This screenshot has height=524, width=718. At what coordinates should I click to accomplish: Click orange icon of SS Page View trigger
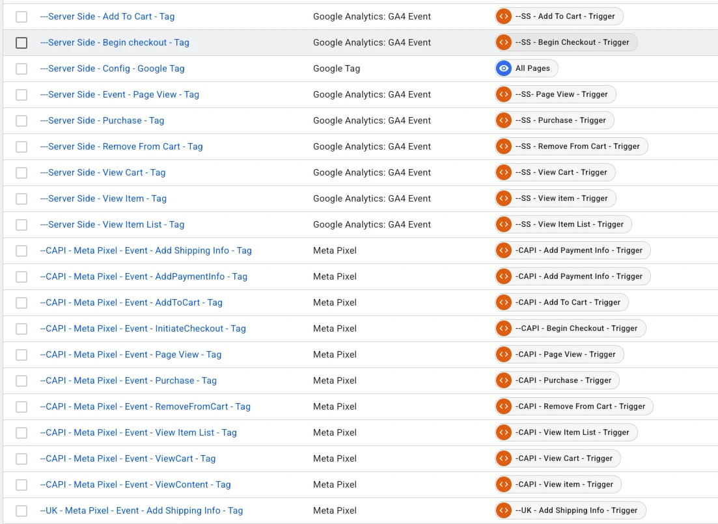tap(504, 95)
